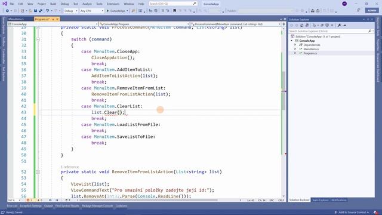This screenshot has height=215, width=382.
Task: Open the Debug configuration dropdown
Action: tap(70, 11)
